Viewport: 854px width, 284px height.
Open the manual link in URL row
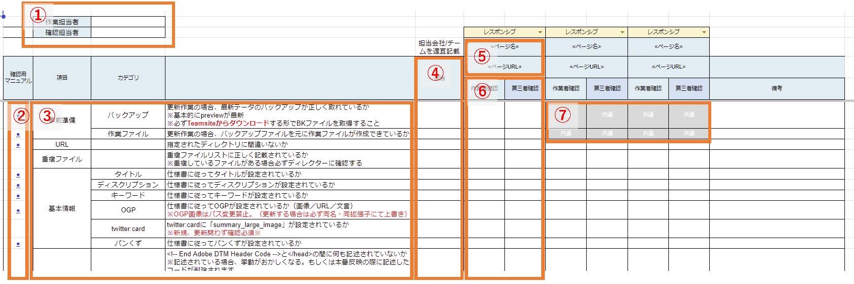(18, 145)
